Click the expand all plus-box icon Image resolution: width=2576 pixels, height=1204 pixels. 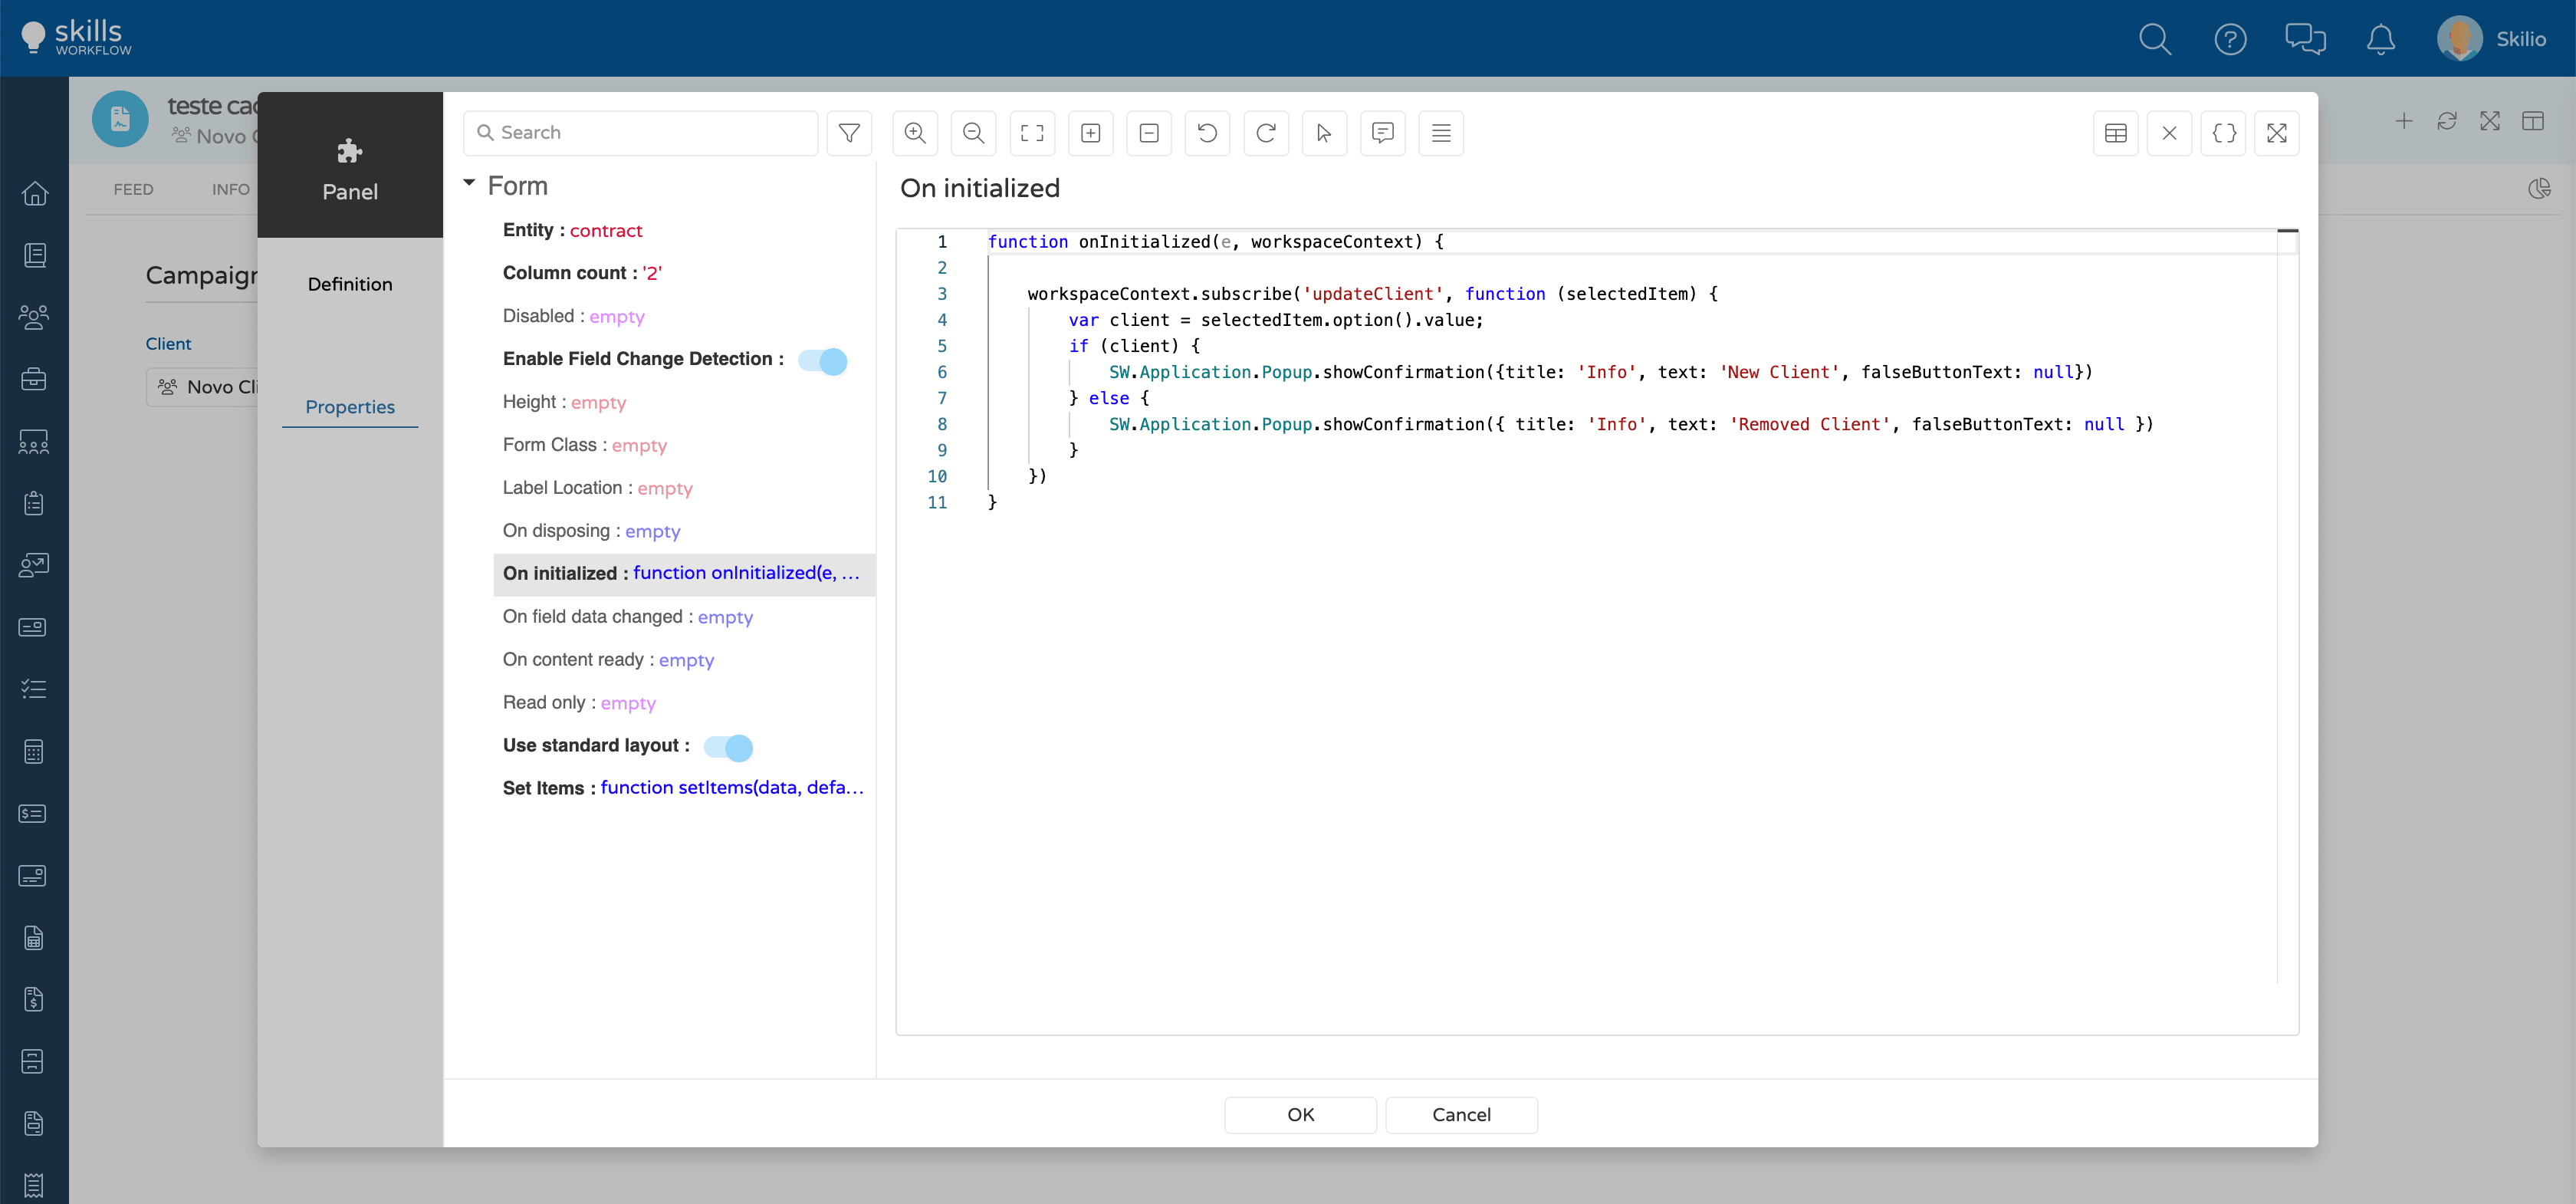click(1090, 133)
